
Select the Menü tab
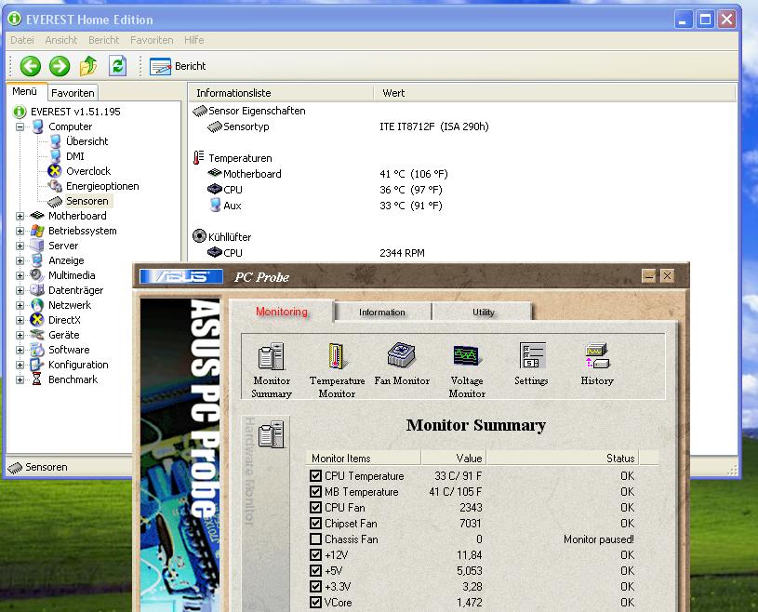25,91
